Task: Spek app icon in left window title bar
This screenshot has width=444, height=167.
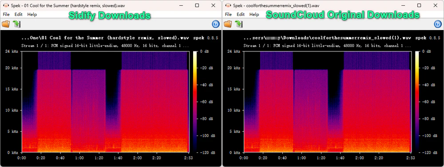Action: coord(5,5)
